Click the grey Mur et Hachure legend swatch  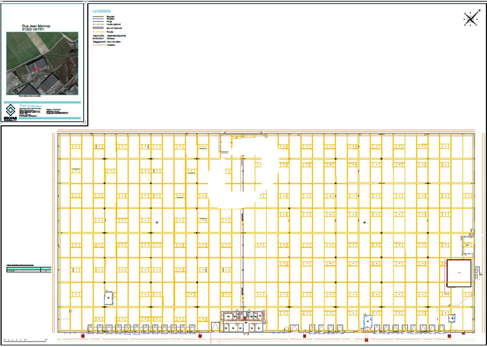(x=98, y=28)
